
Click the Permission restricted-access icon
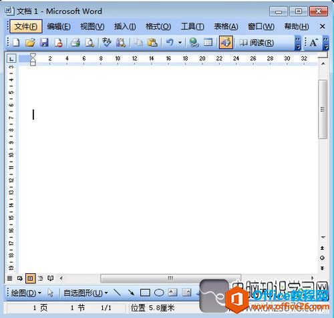pyautogui.click(x=59, y=42)
